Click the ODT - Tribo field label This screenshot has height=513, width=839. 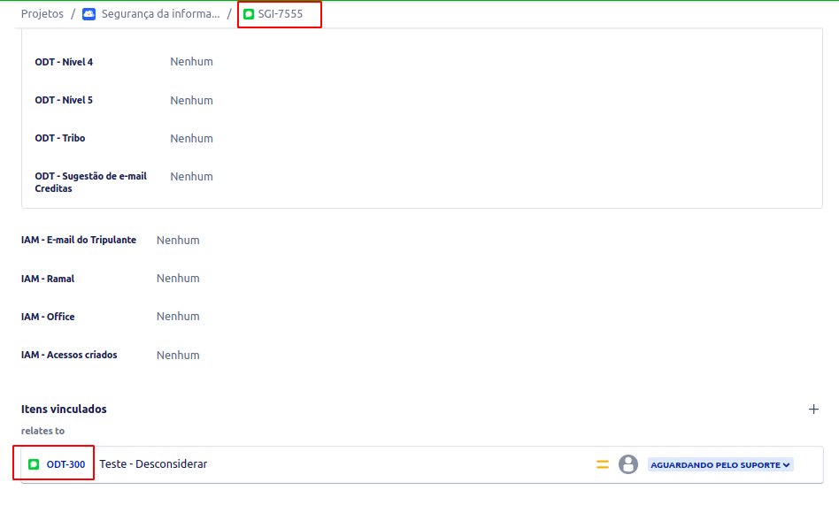[x=60, y=138]
